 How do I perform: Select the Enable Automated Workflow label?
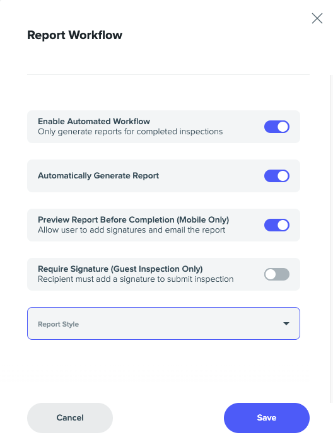click(x=94, y=122)
